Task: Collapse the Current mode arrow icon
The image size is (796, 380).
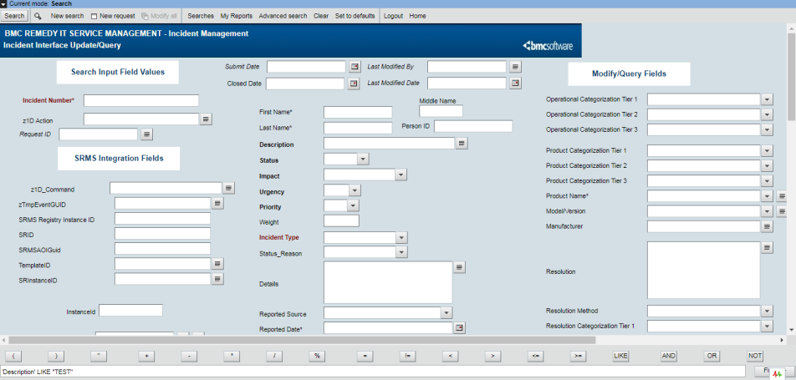Action: click(x=3, y=3)
